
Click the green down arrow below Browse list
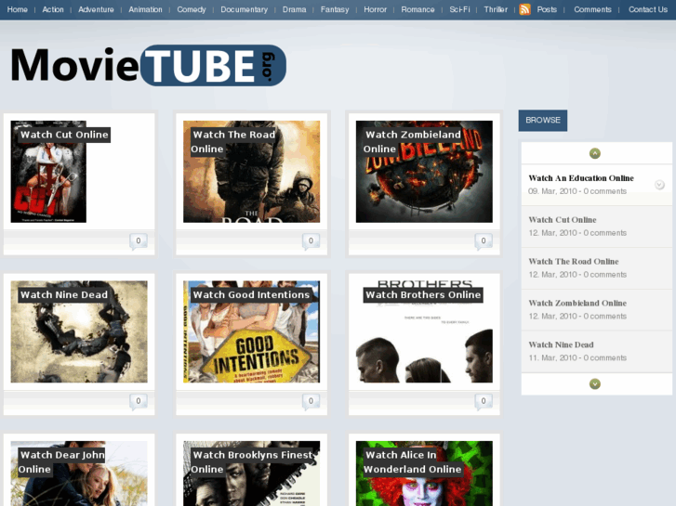(x=595, y=383)
